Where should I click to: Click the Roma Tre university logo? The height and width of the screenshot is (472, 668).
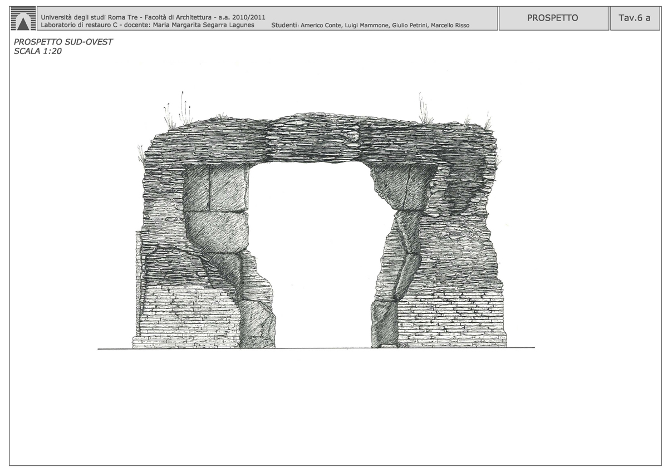click(23, 18)
